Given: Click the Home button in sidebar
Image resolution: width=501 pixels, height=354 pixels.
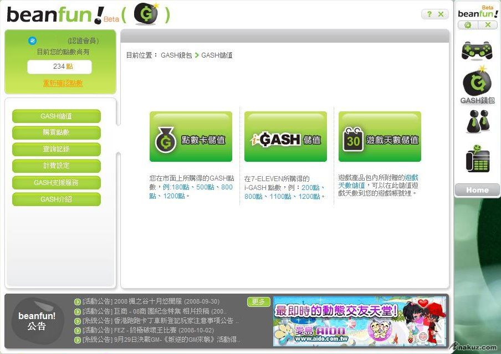Looking at the screenshot, I should (x=477, y=190).
